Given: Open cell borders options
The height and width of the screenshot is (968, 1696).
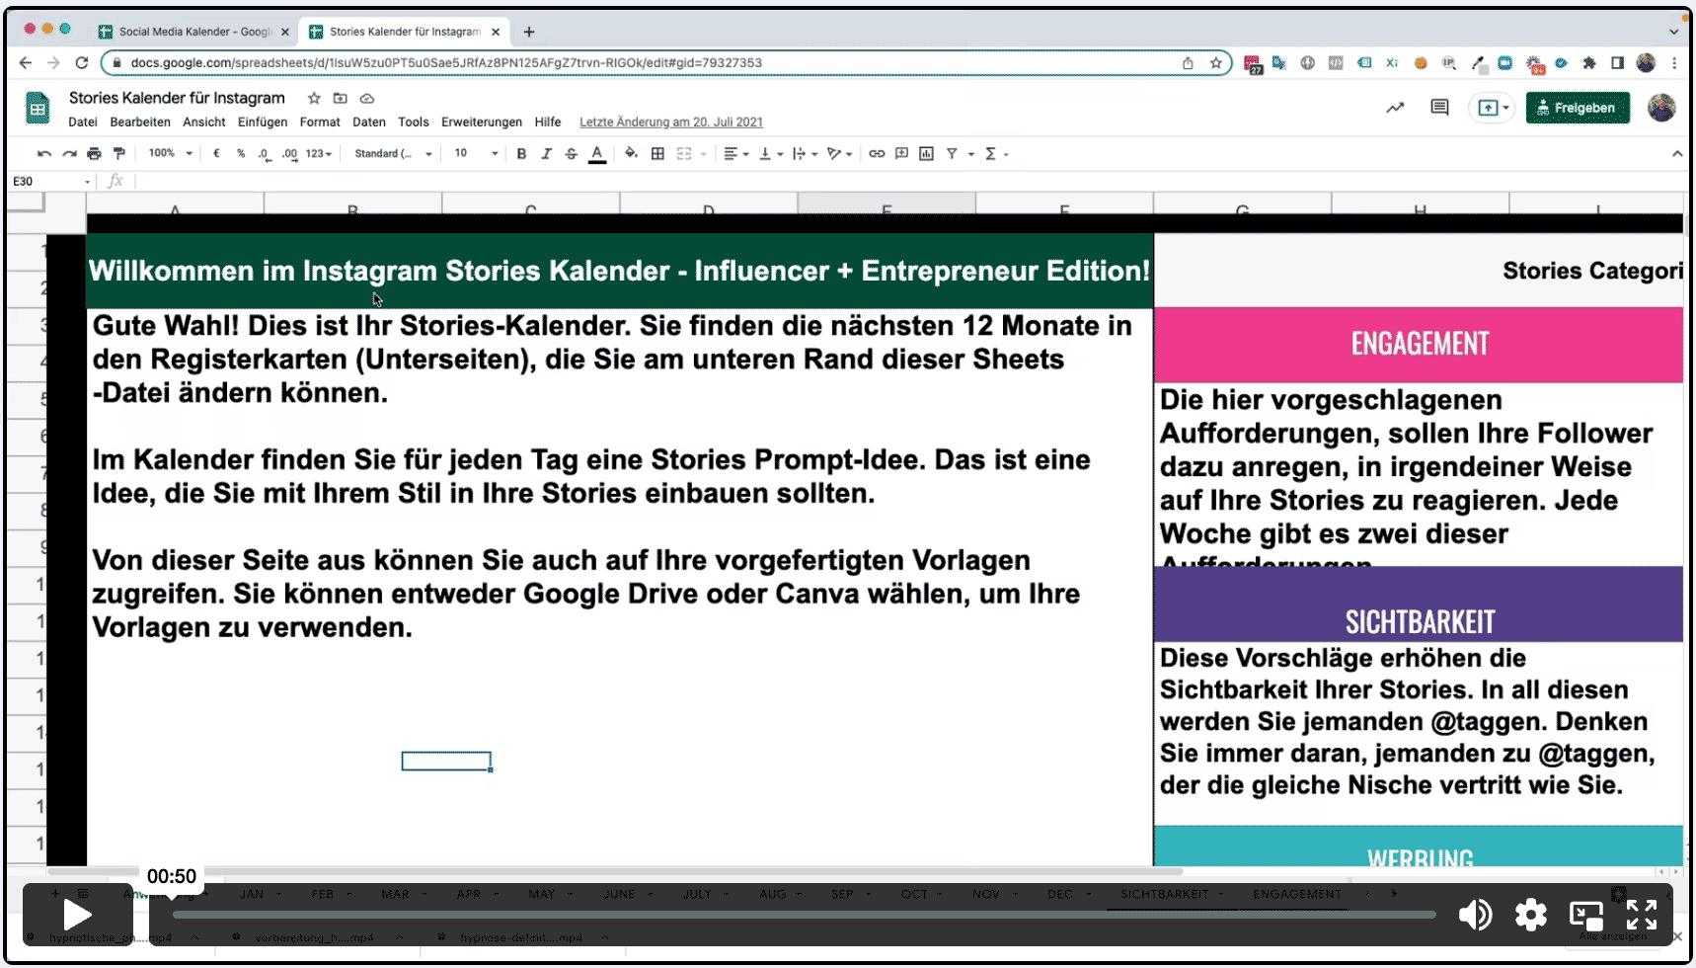Looking at the screenshot, I should click(657, 154).
